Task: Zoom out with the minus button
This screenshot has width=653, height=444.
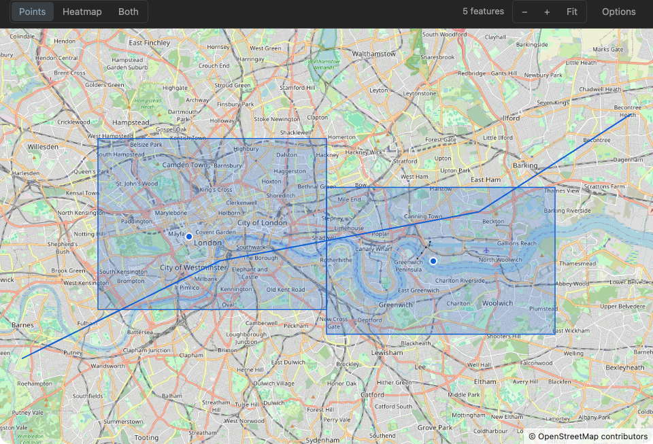Action: point(524,12)
